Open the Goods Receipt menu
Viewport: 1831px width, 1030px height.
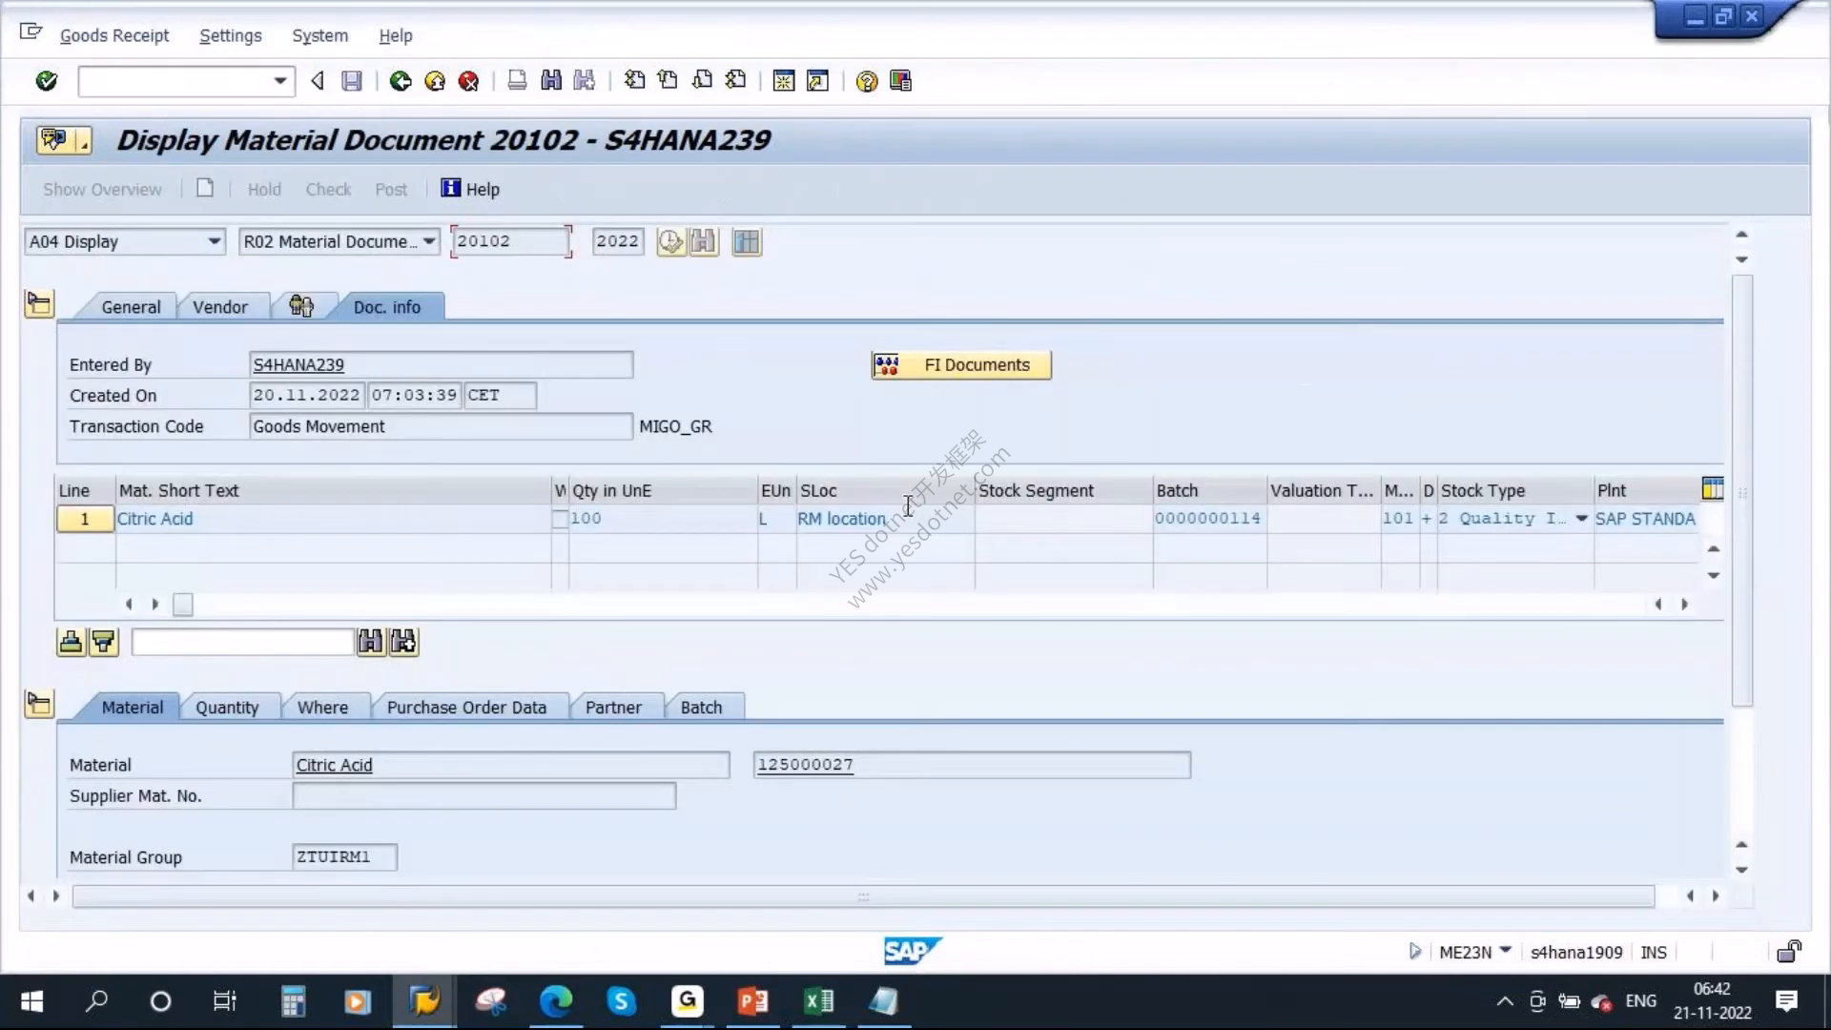click(x=114, y=35)
